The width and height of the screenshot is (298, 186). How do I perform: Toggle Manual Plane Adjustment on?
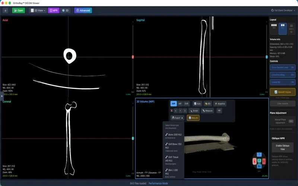pos(291,121)
